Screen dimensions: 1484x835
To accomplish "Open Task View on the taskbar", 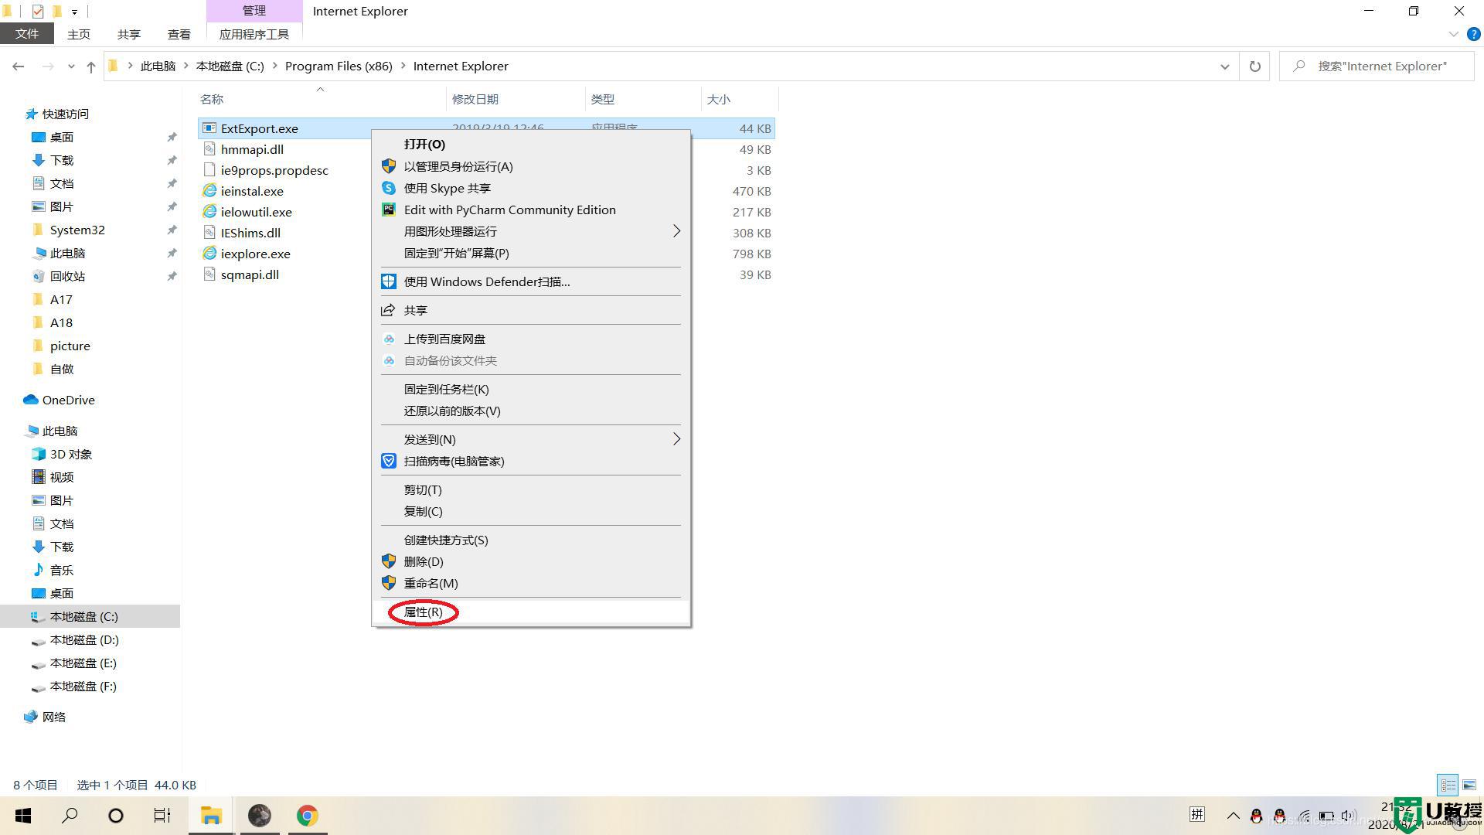I will 162,816.
